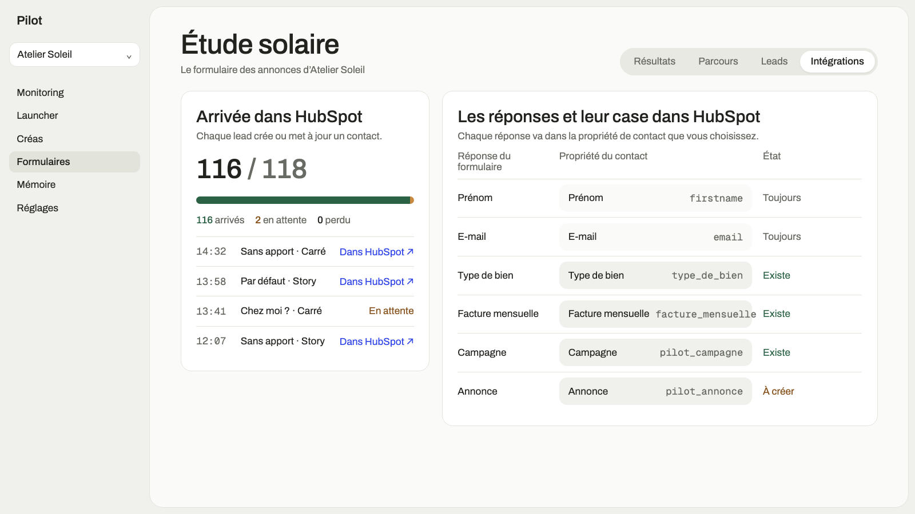Open Dans HubSpot link for 12:07 lead

click(376, 342)
